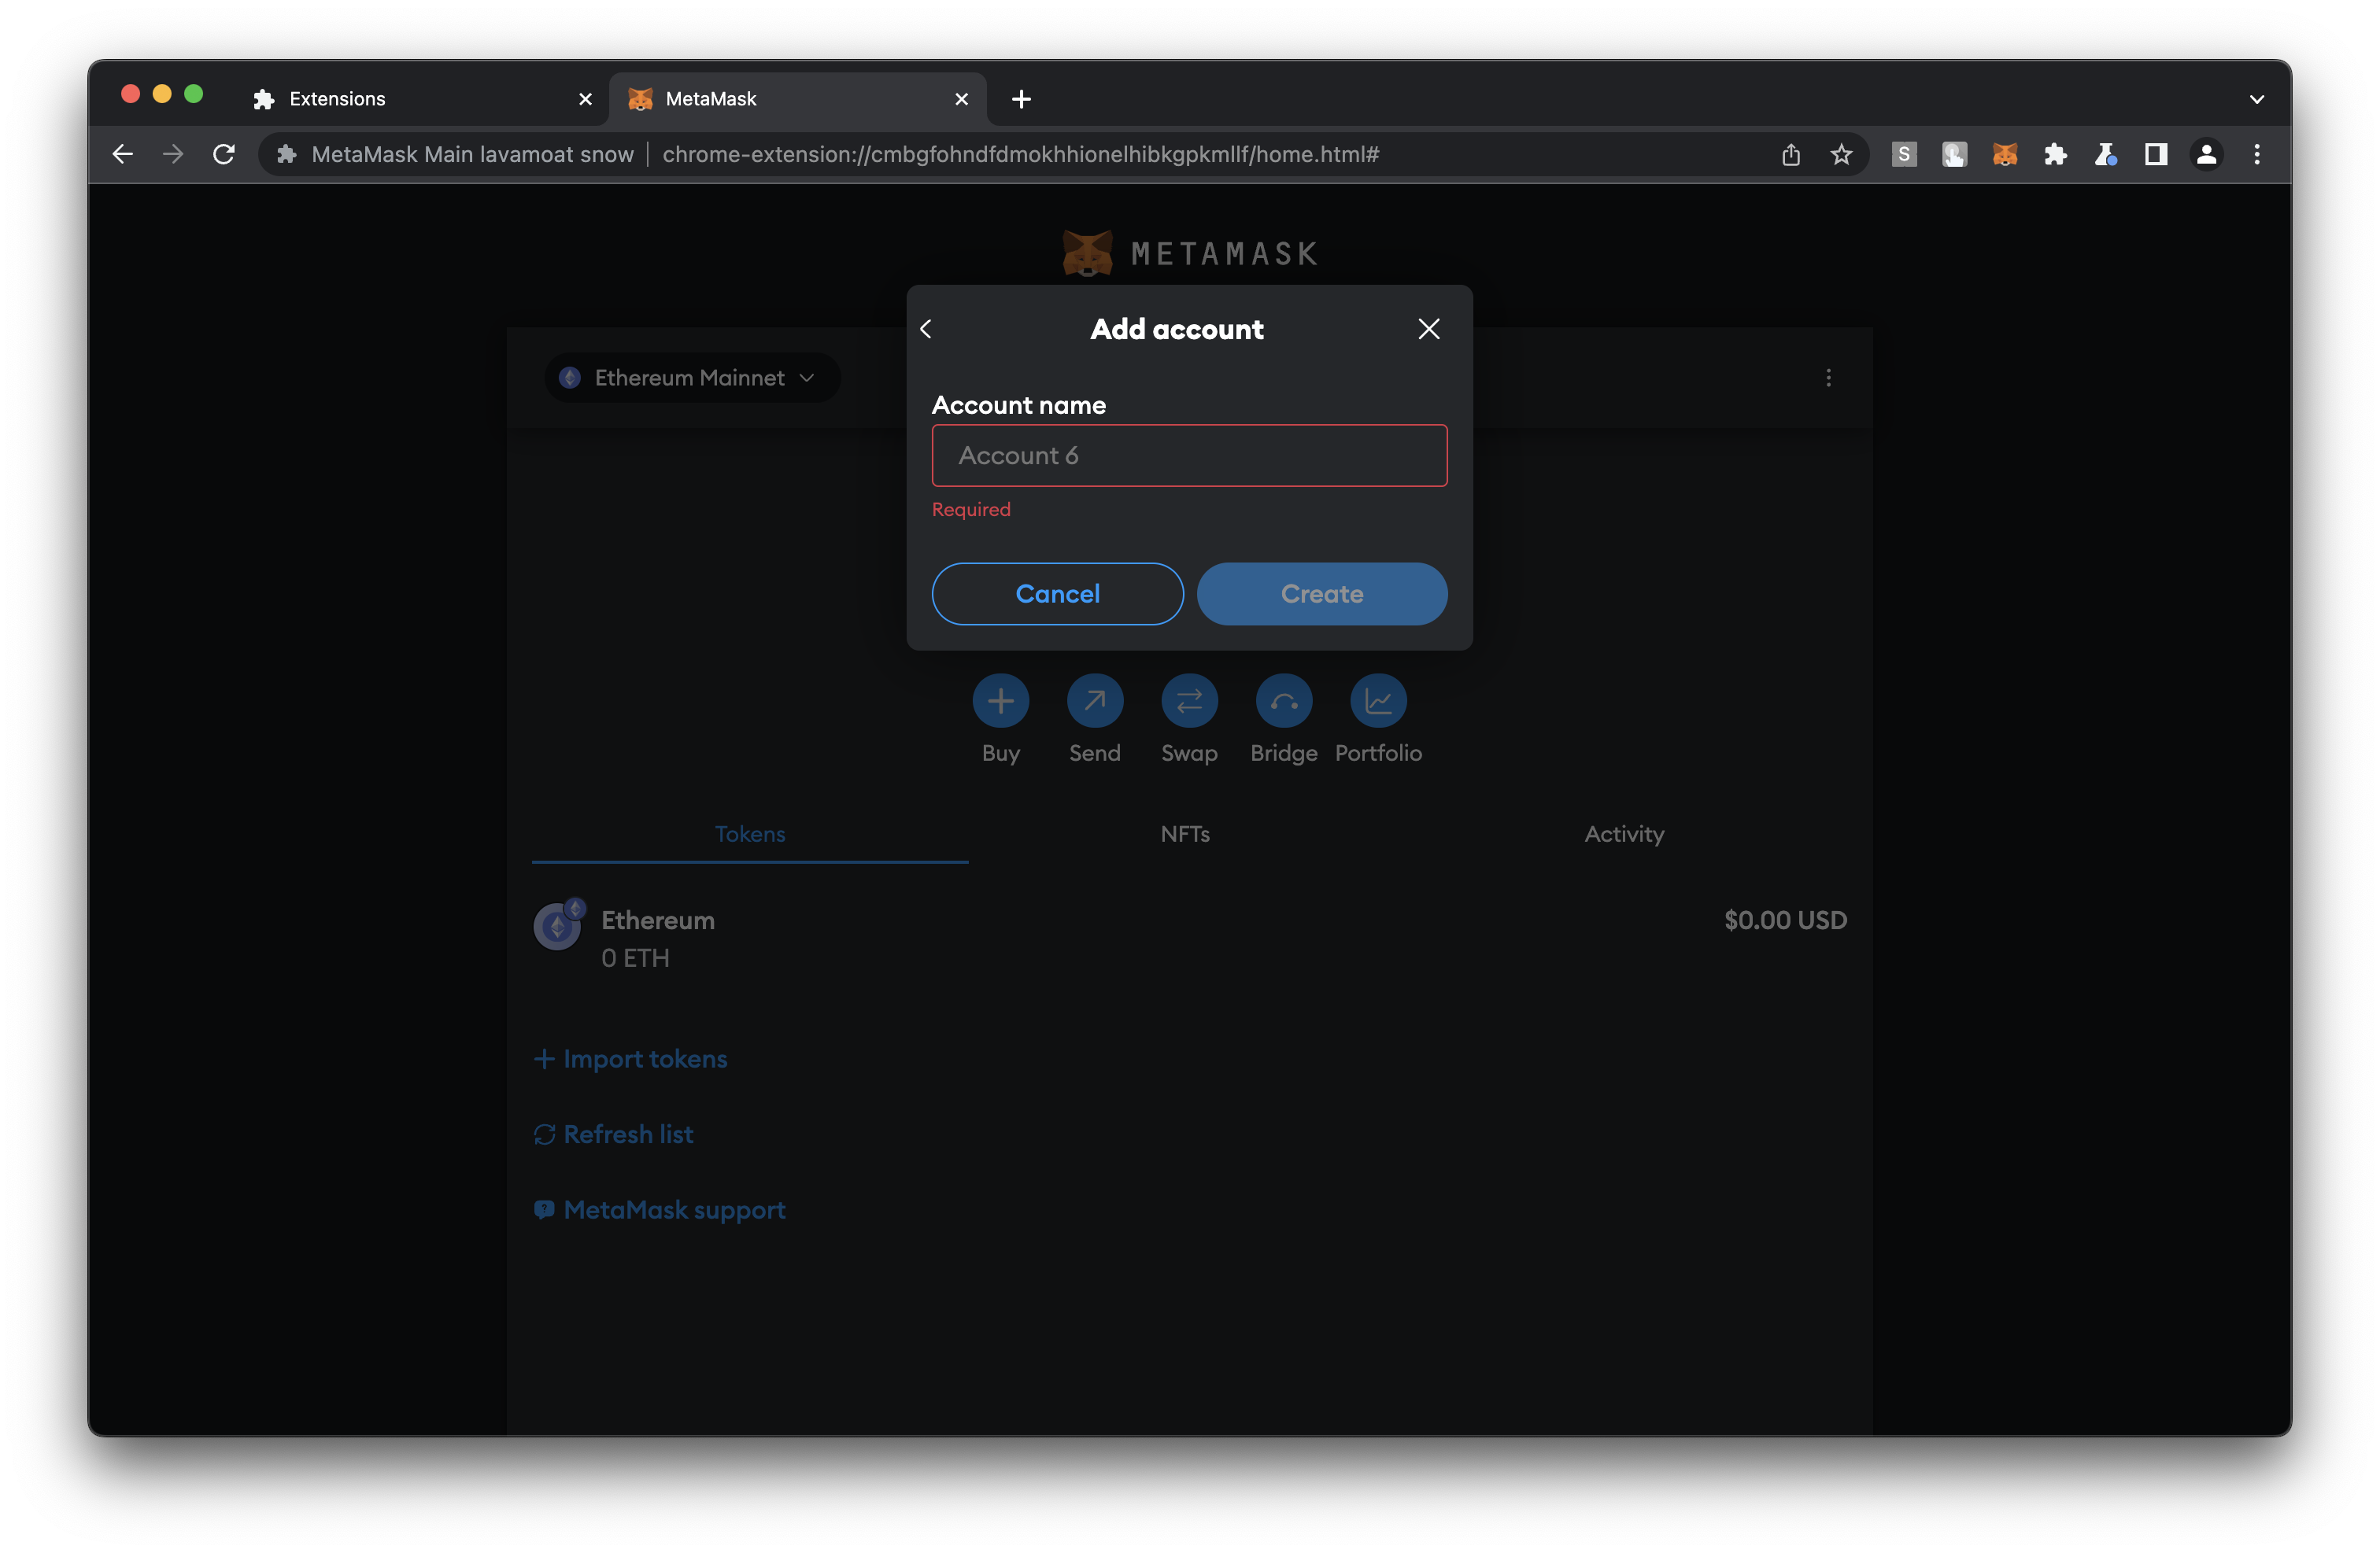Viewport: 2380px width, 1553px height.
Task: Click the refresh icon next to Refresh list
Action: [x=544, y=1134]
